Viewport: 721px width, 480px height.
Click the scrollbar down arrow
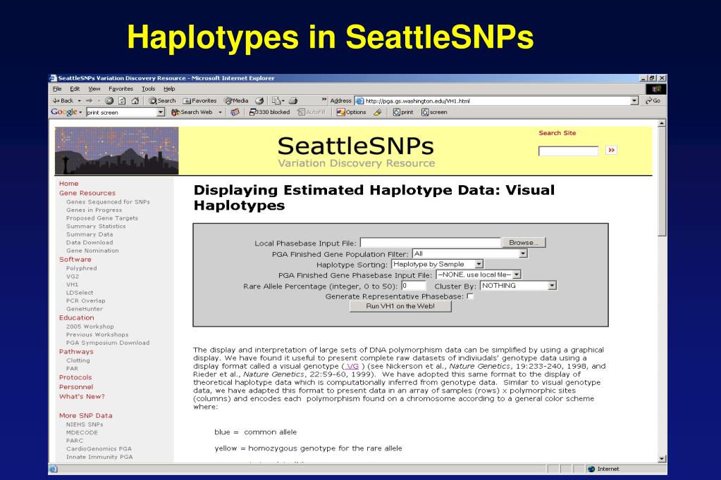click(x=662, y=458)
